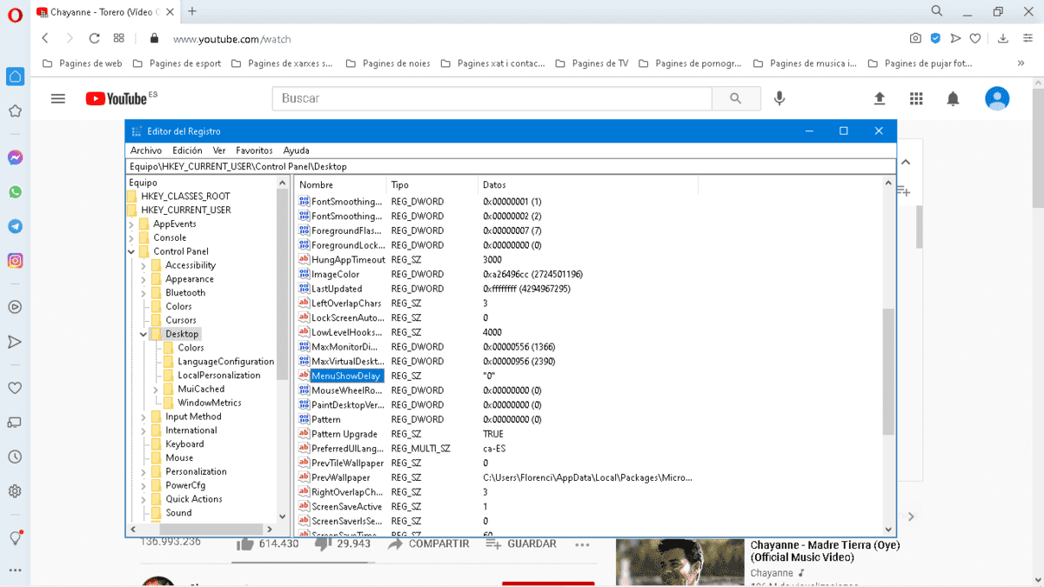This screenshot has height=587, width=1044.
Task: Collapse the Control Panel registry key
Action: coord(131,251)
